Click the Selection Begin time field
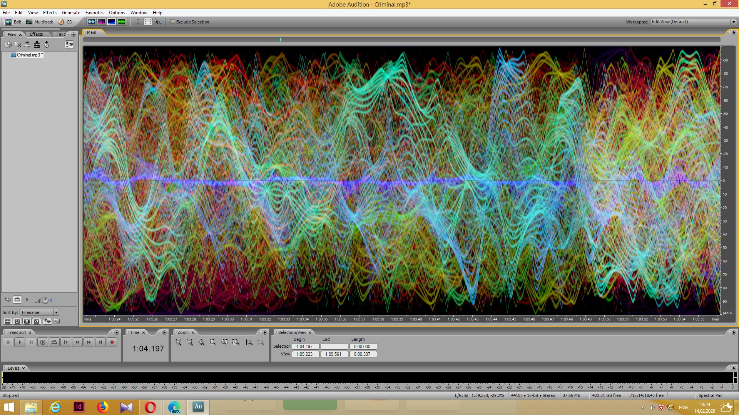739x415 pixels. point(305,347)
